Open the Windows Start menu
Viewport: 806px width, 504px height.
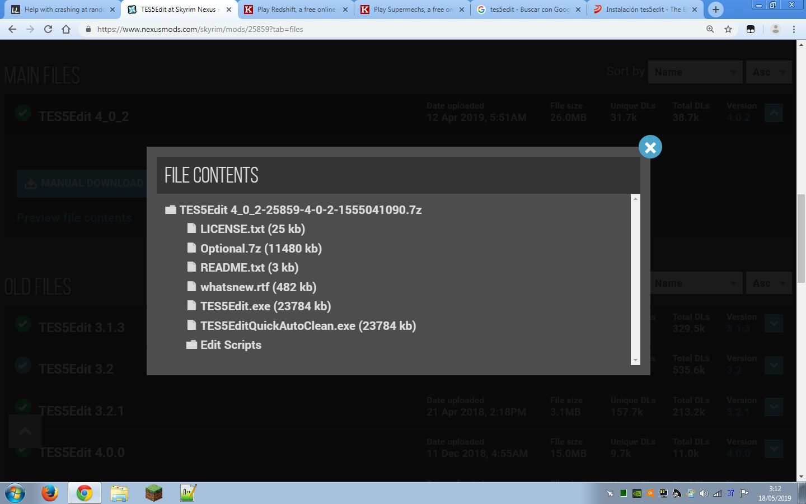[15, 493]
